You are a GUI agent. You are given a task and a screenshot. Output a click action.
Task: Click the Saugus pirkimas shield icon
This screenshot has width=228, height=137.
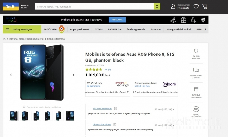pos(196,51)
